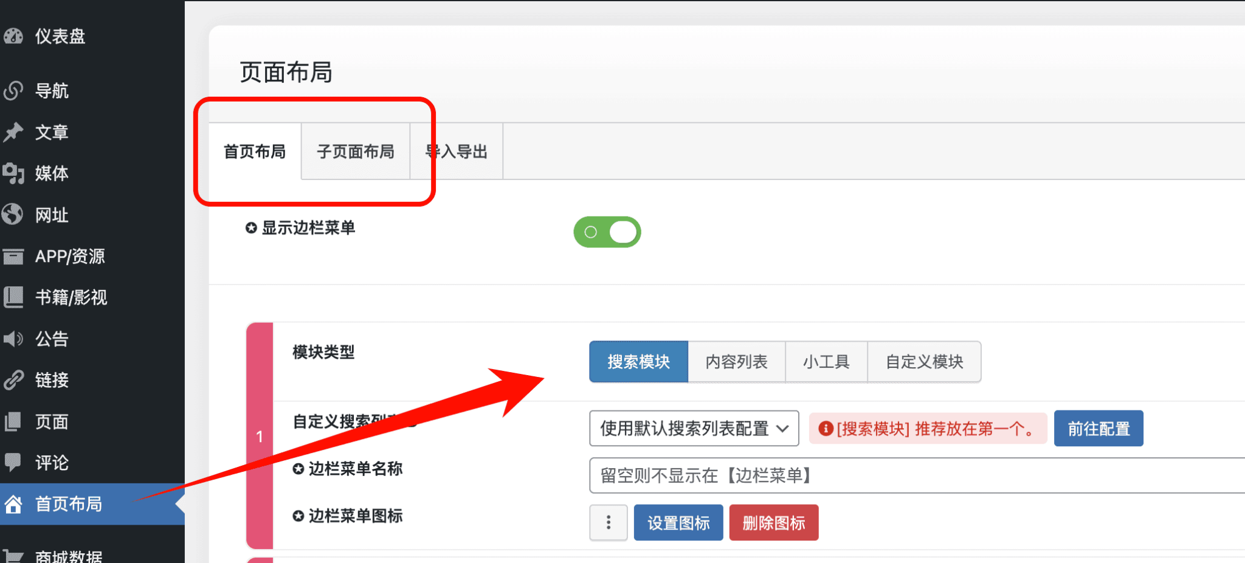Open the 导入导出 tab
1245x563 pixels.
point(456,151)
